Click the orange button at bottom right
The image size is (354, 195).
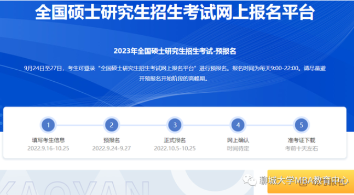coord(310,181)
